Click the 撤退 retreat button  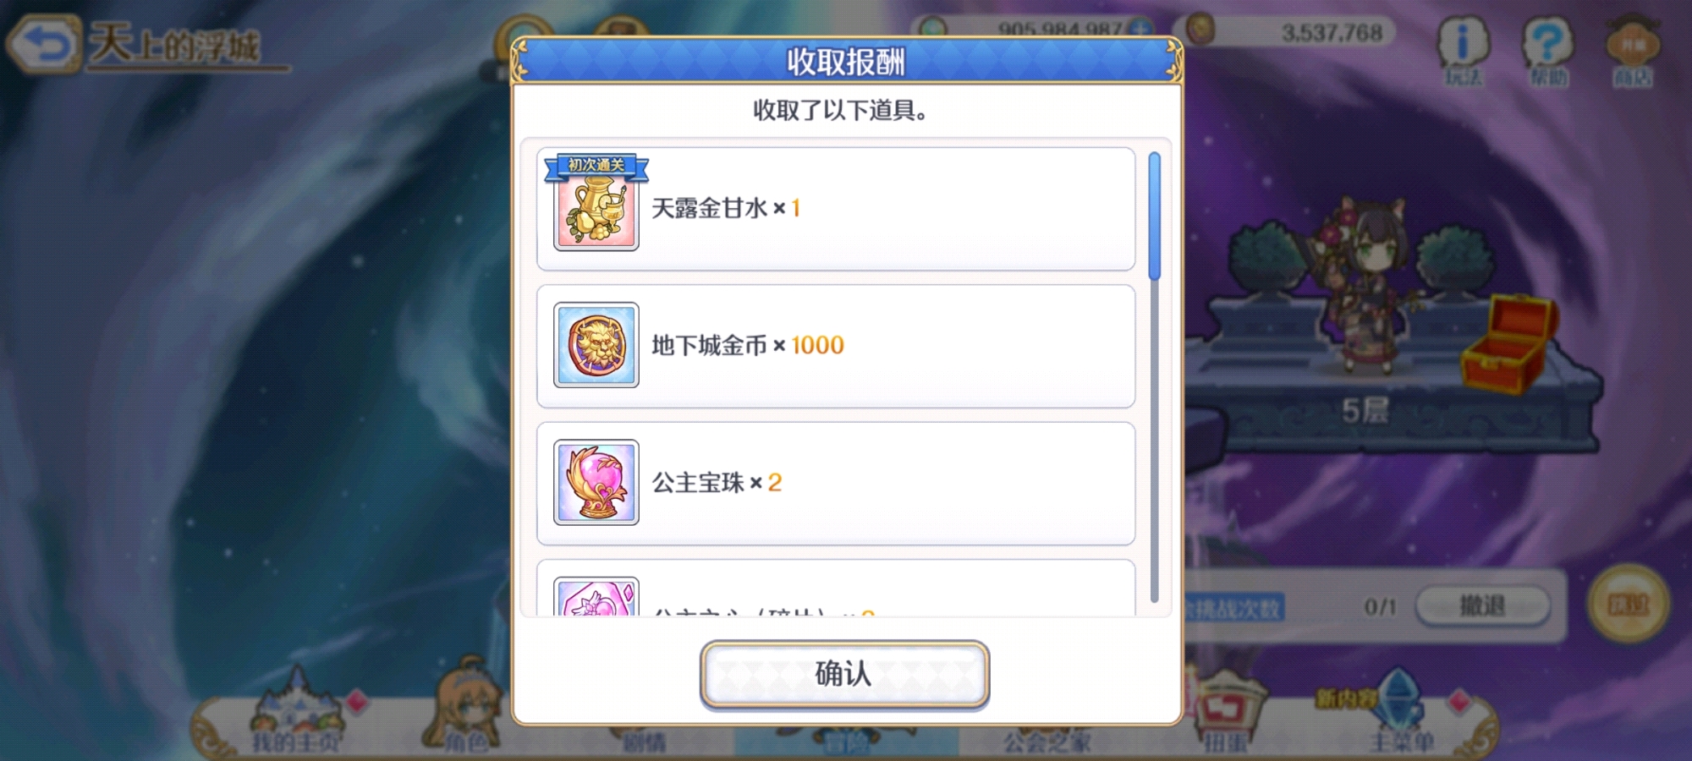point(1482,605)
